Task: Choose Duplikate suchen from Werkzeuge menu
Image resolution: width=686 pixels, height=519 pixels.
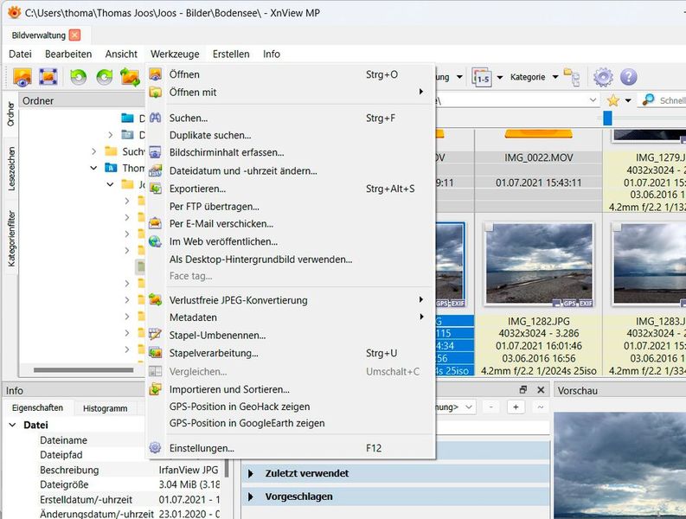Action: pyautogui.click(x=291, y=135)
